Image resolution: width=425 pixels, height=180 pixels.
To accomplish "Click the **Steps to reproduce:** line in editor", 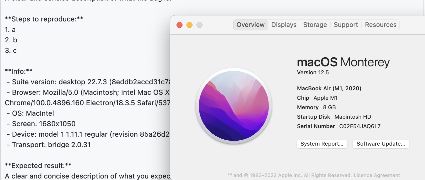I will point(44,19).
